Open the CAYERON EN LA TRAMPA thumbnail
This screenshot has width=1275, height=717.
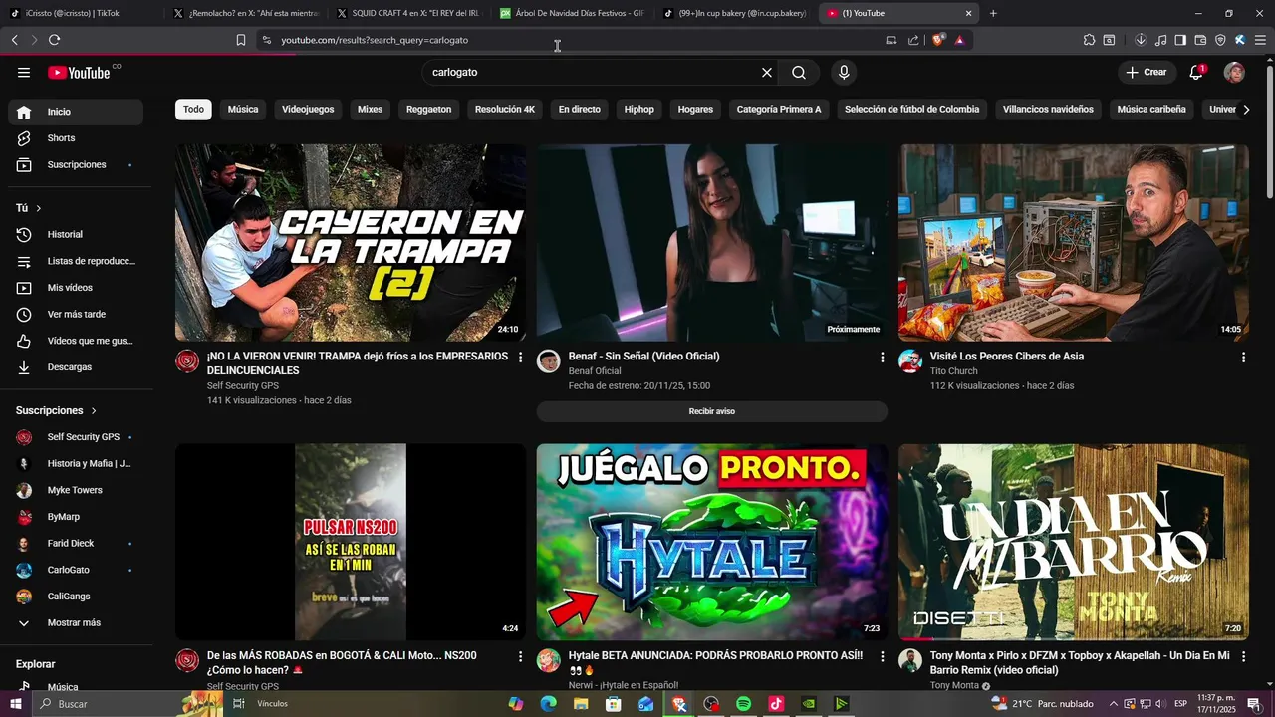[x=351, y=243]
